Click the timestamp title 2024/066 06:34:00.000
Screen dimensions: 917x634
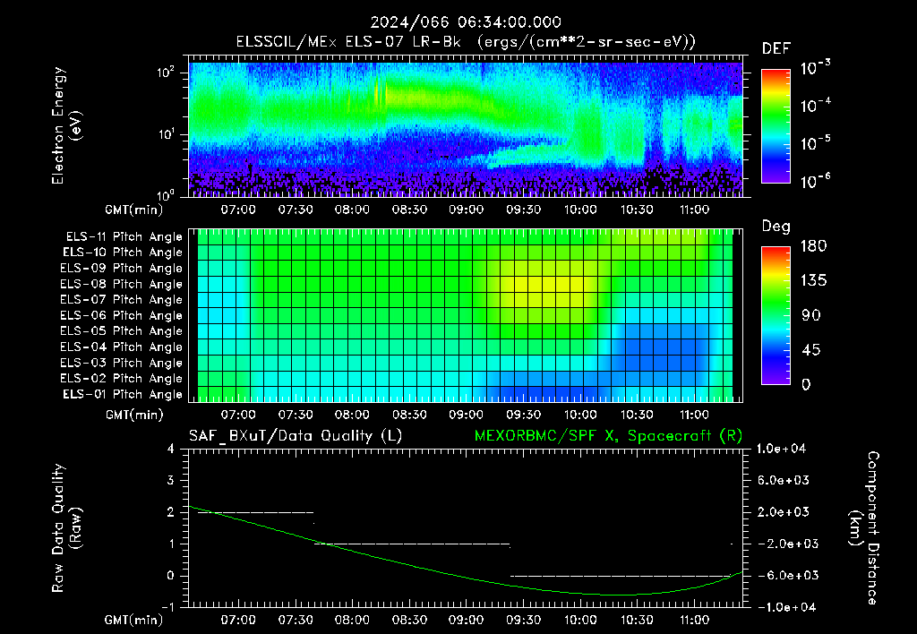click(x=466, y=22)
